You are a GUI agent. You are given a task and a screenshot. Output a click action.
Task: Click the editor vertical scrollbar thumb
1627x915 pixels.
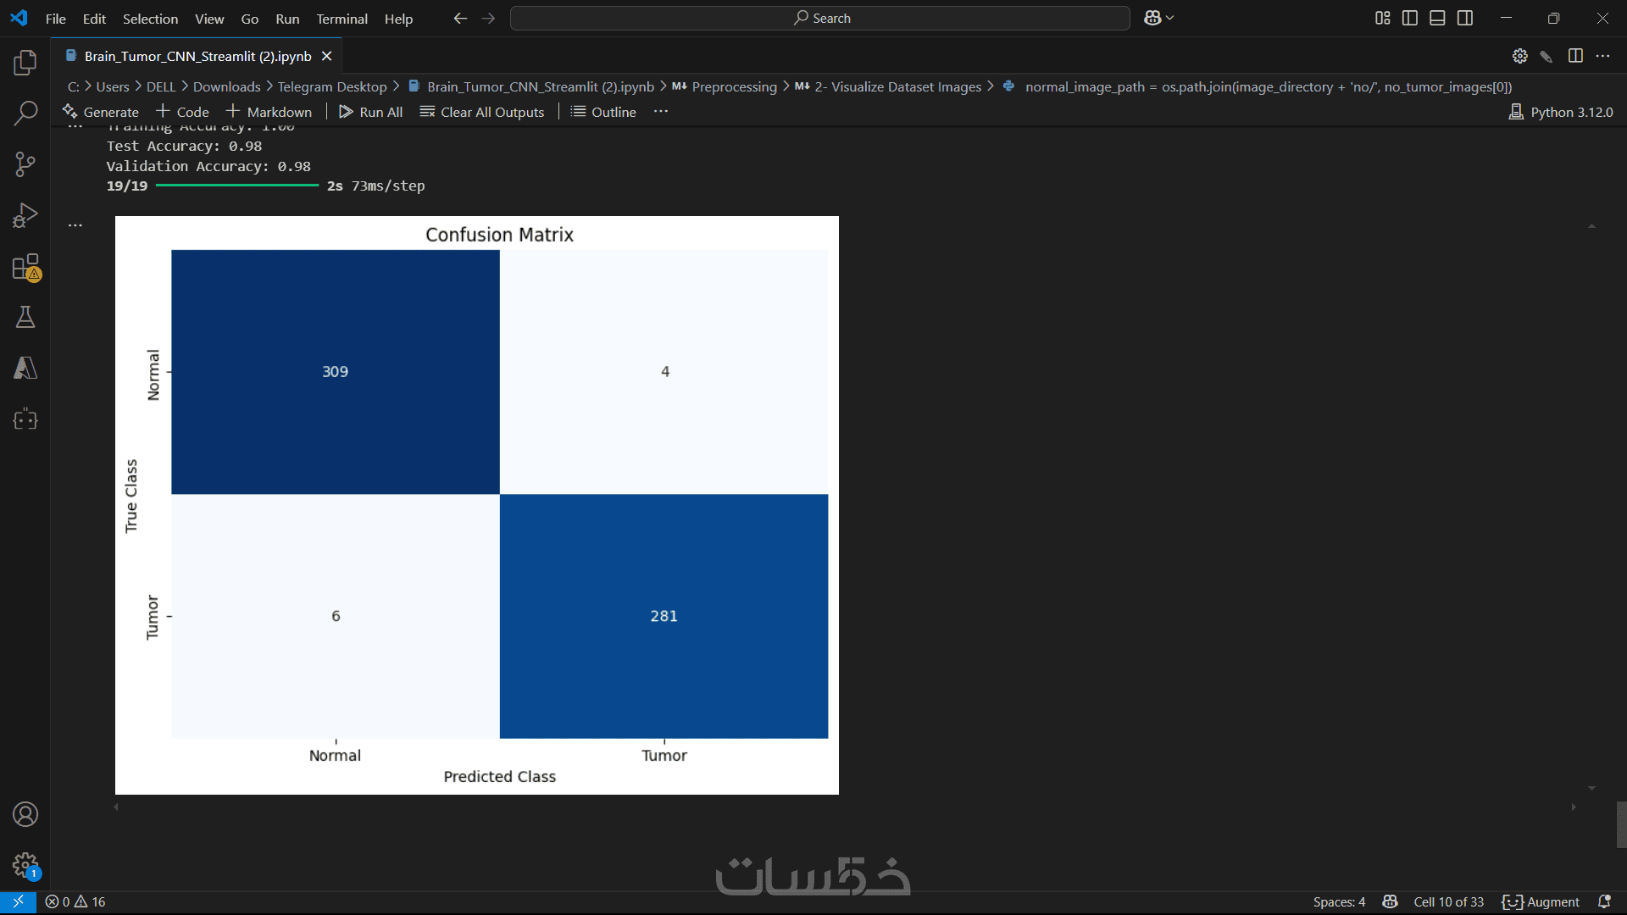point(1621,823)
